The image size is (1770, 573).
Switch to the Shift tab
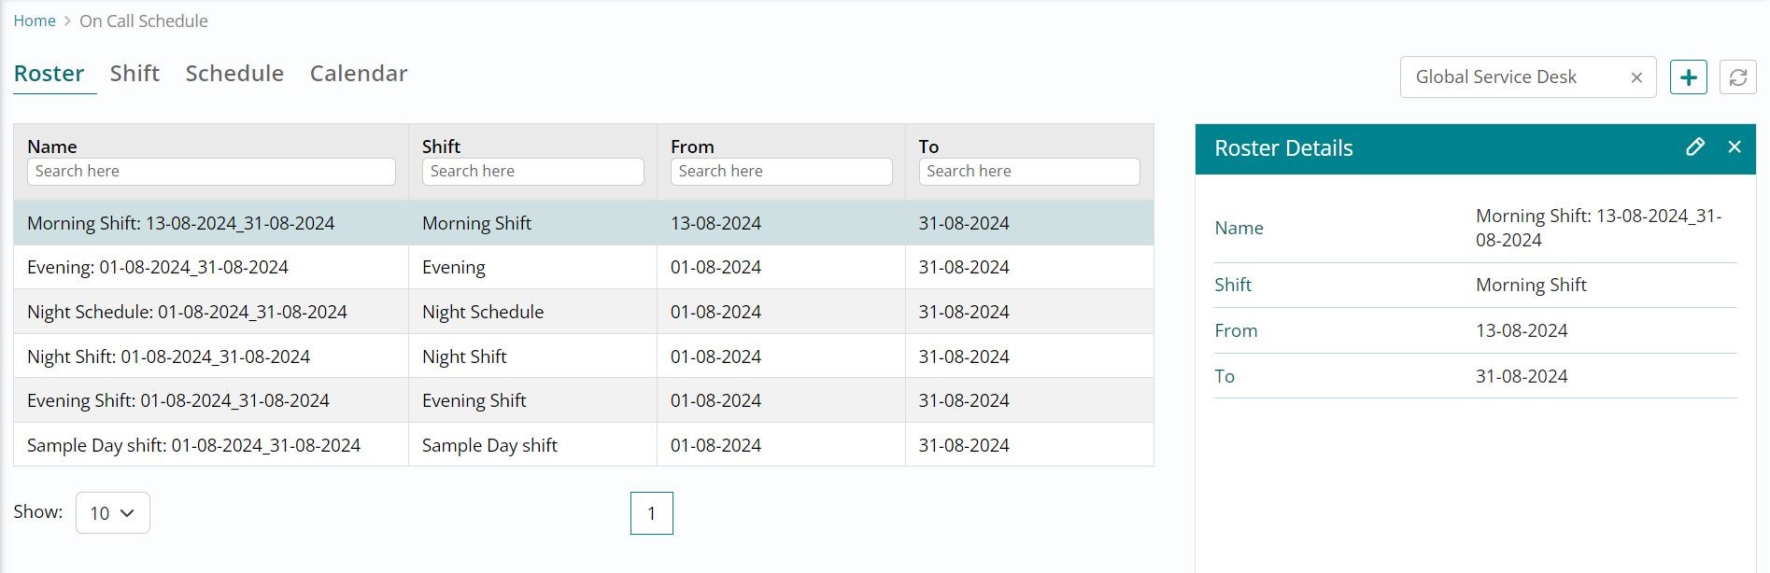135,74
